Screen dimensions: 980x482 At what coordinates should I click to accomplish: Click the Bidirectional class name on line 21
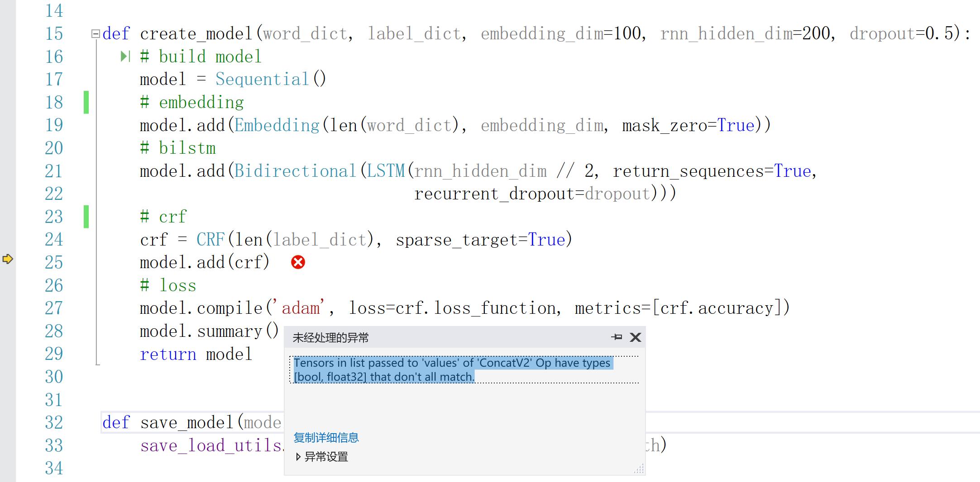[x=296, y=171]
